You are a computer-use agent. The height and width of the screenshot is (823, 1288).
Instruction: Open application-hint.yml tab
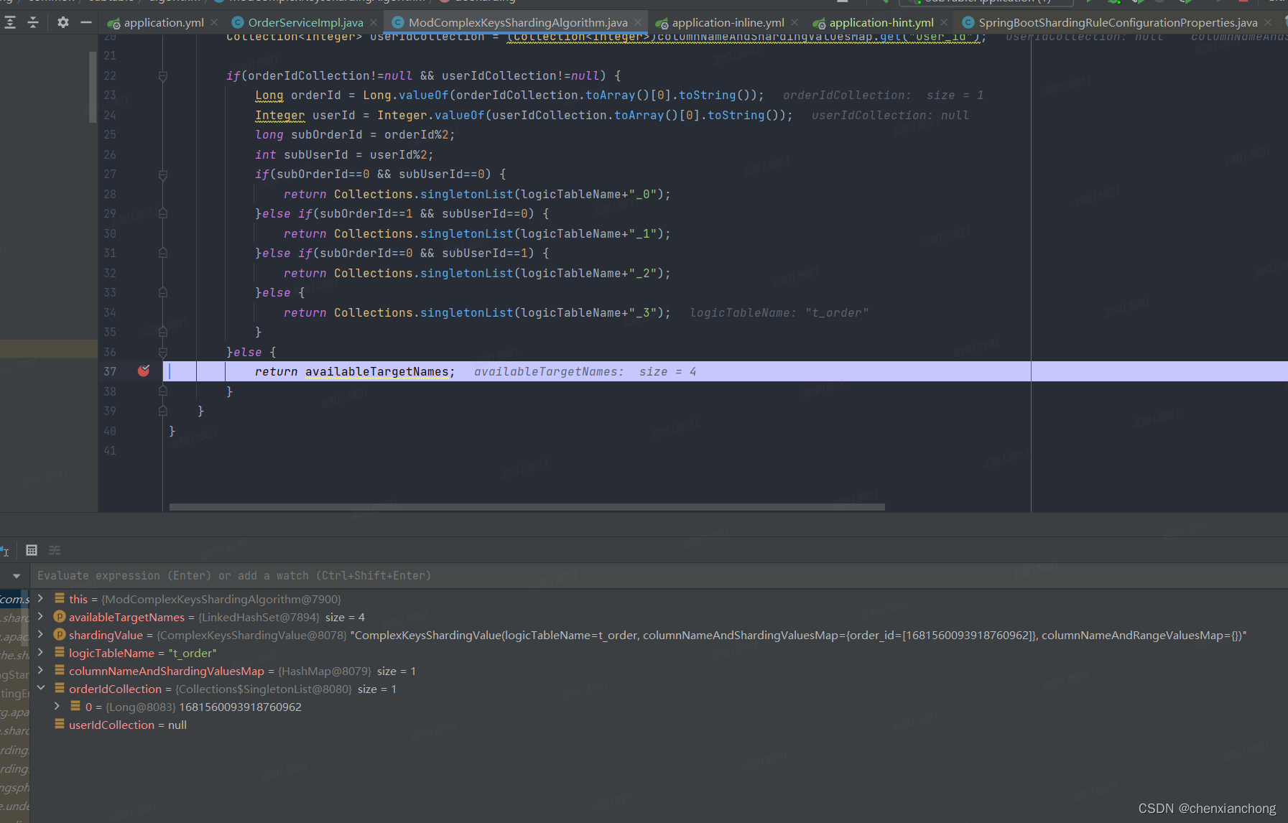[x=881, y=23]
